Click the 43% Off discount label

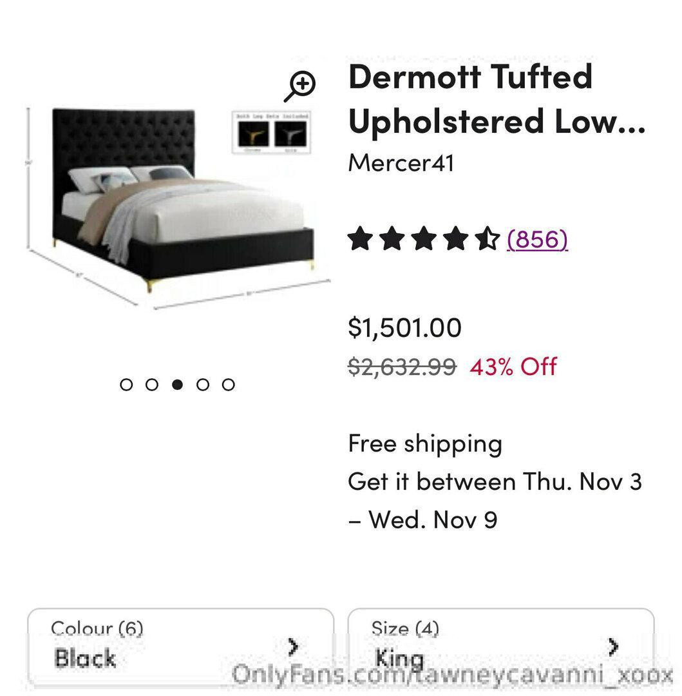coord(513,367)
